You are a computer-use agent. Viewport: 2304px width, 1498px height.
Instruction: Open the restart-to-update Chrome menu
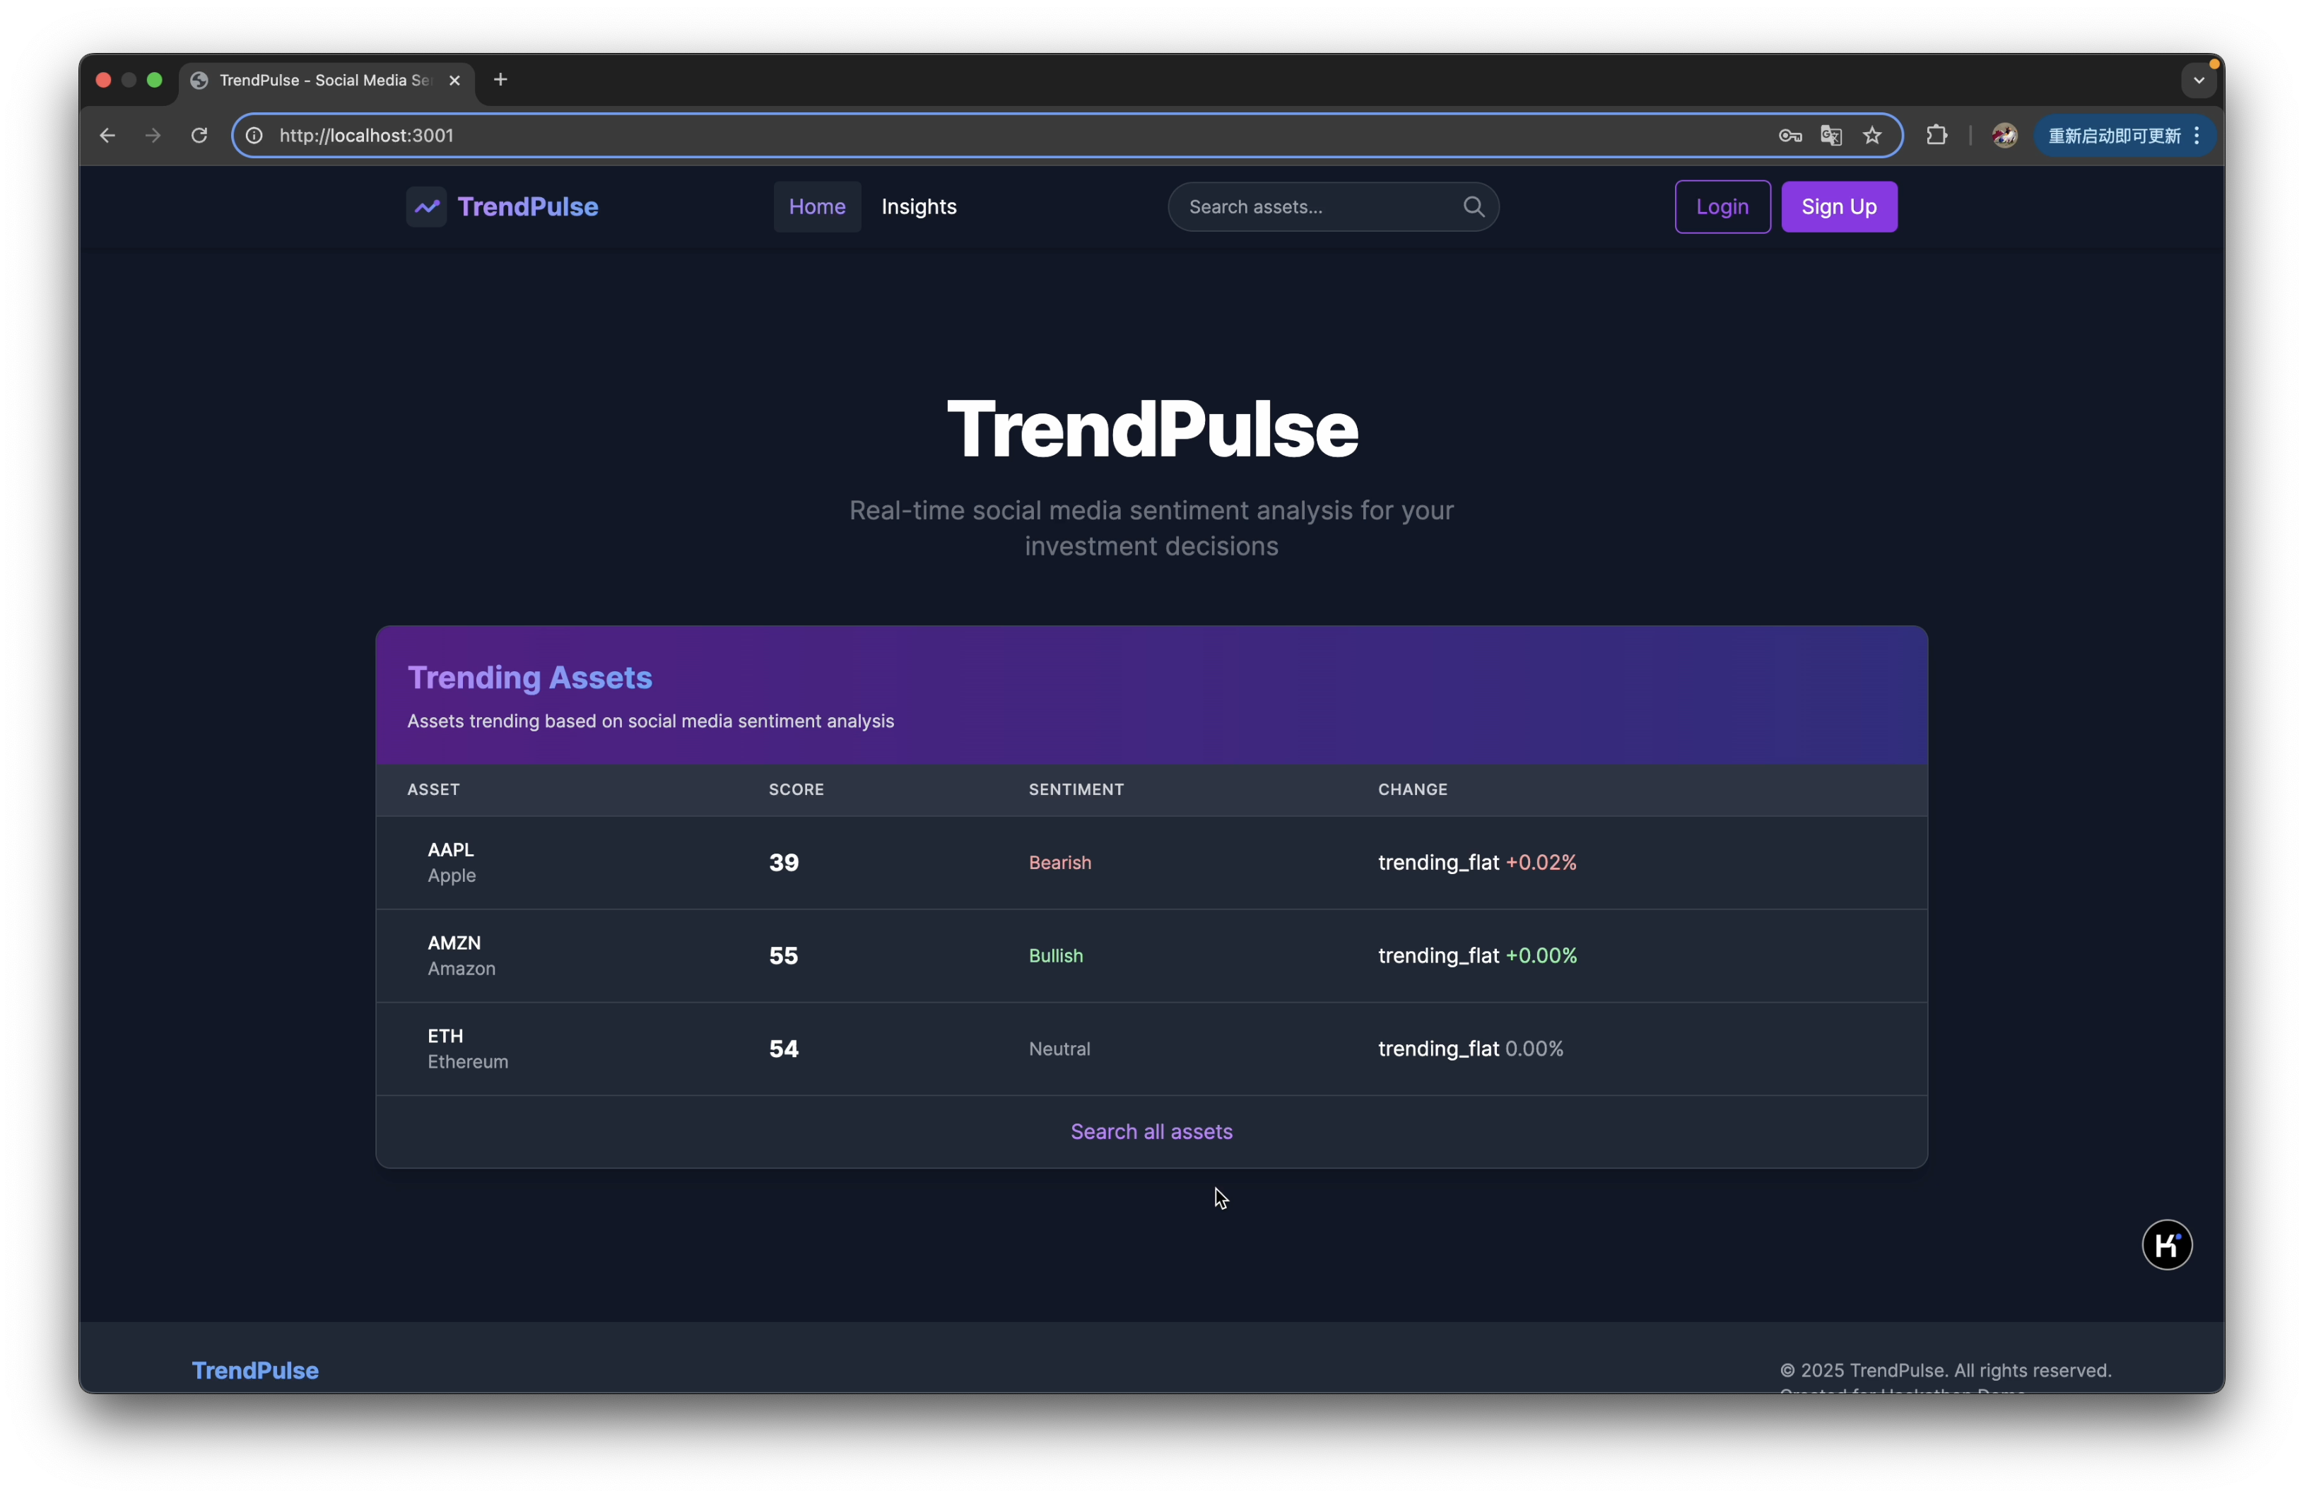pyautogui.click(x=2124, y=136)
